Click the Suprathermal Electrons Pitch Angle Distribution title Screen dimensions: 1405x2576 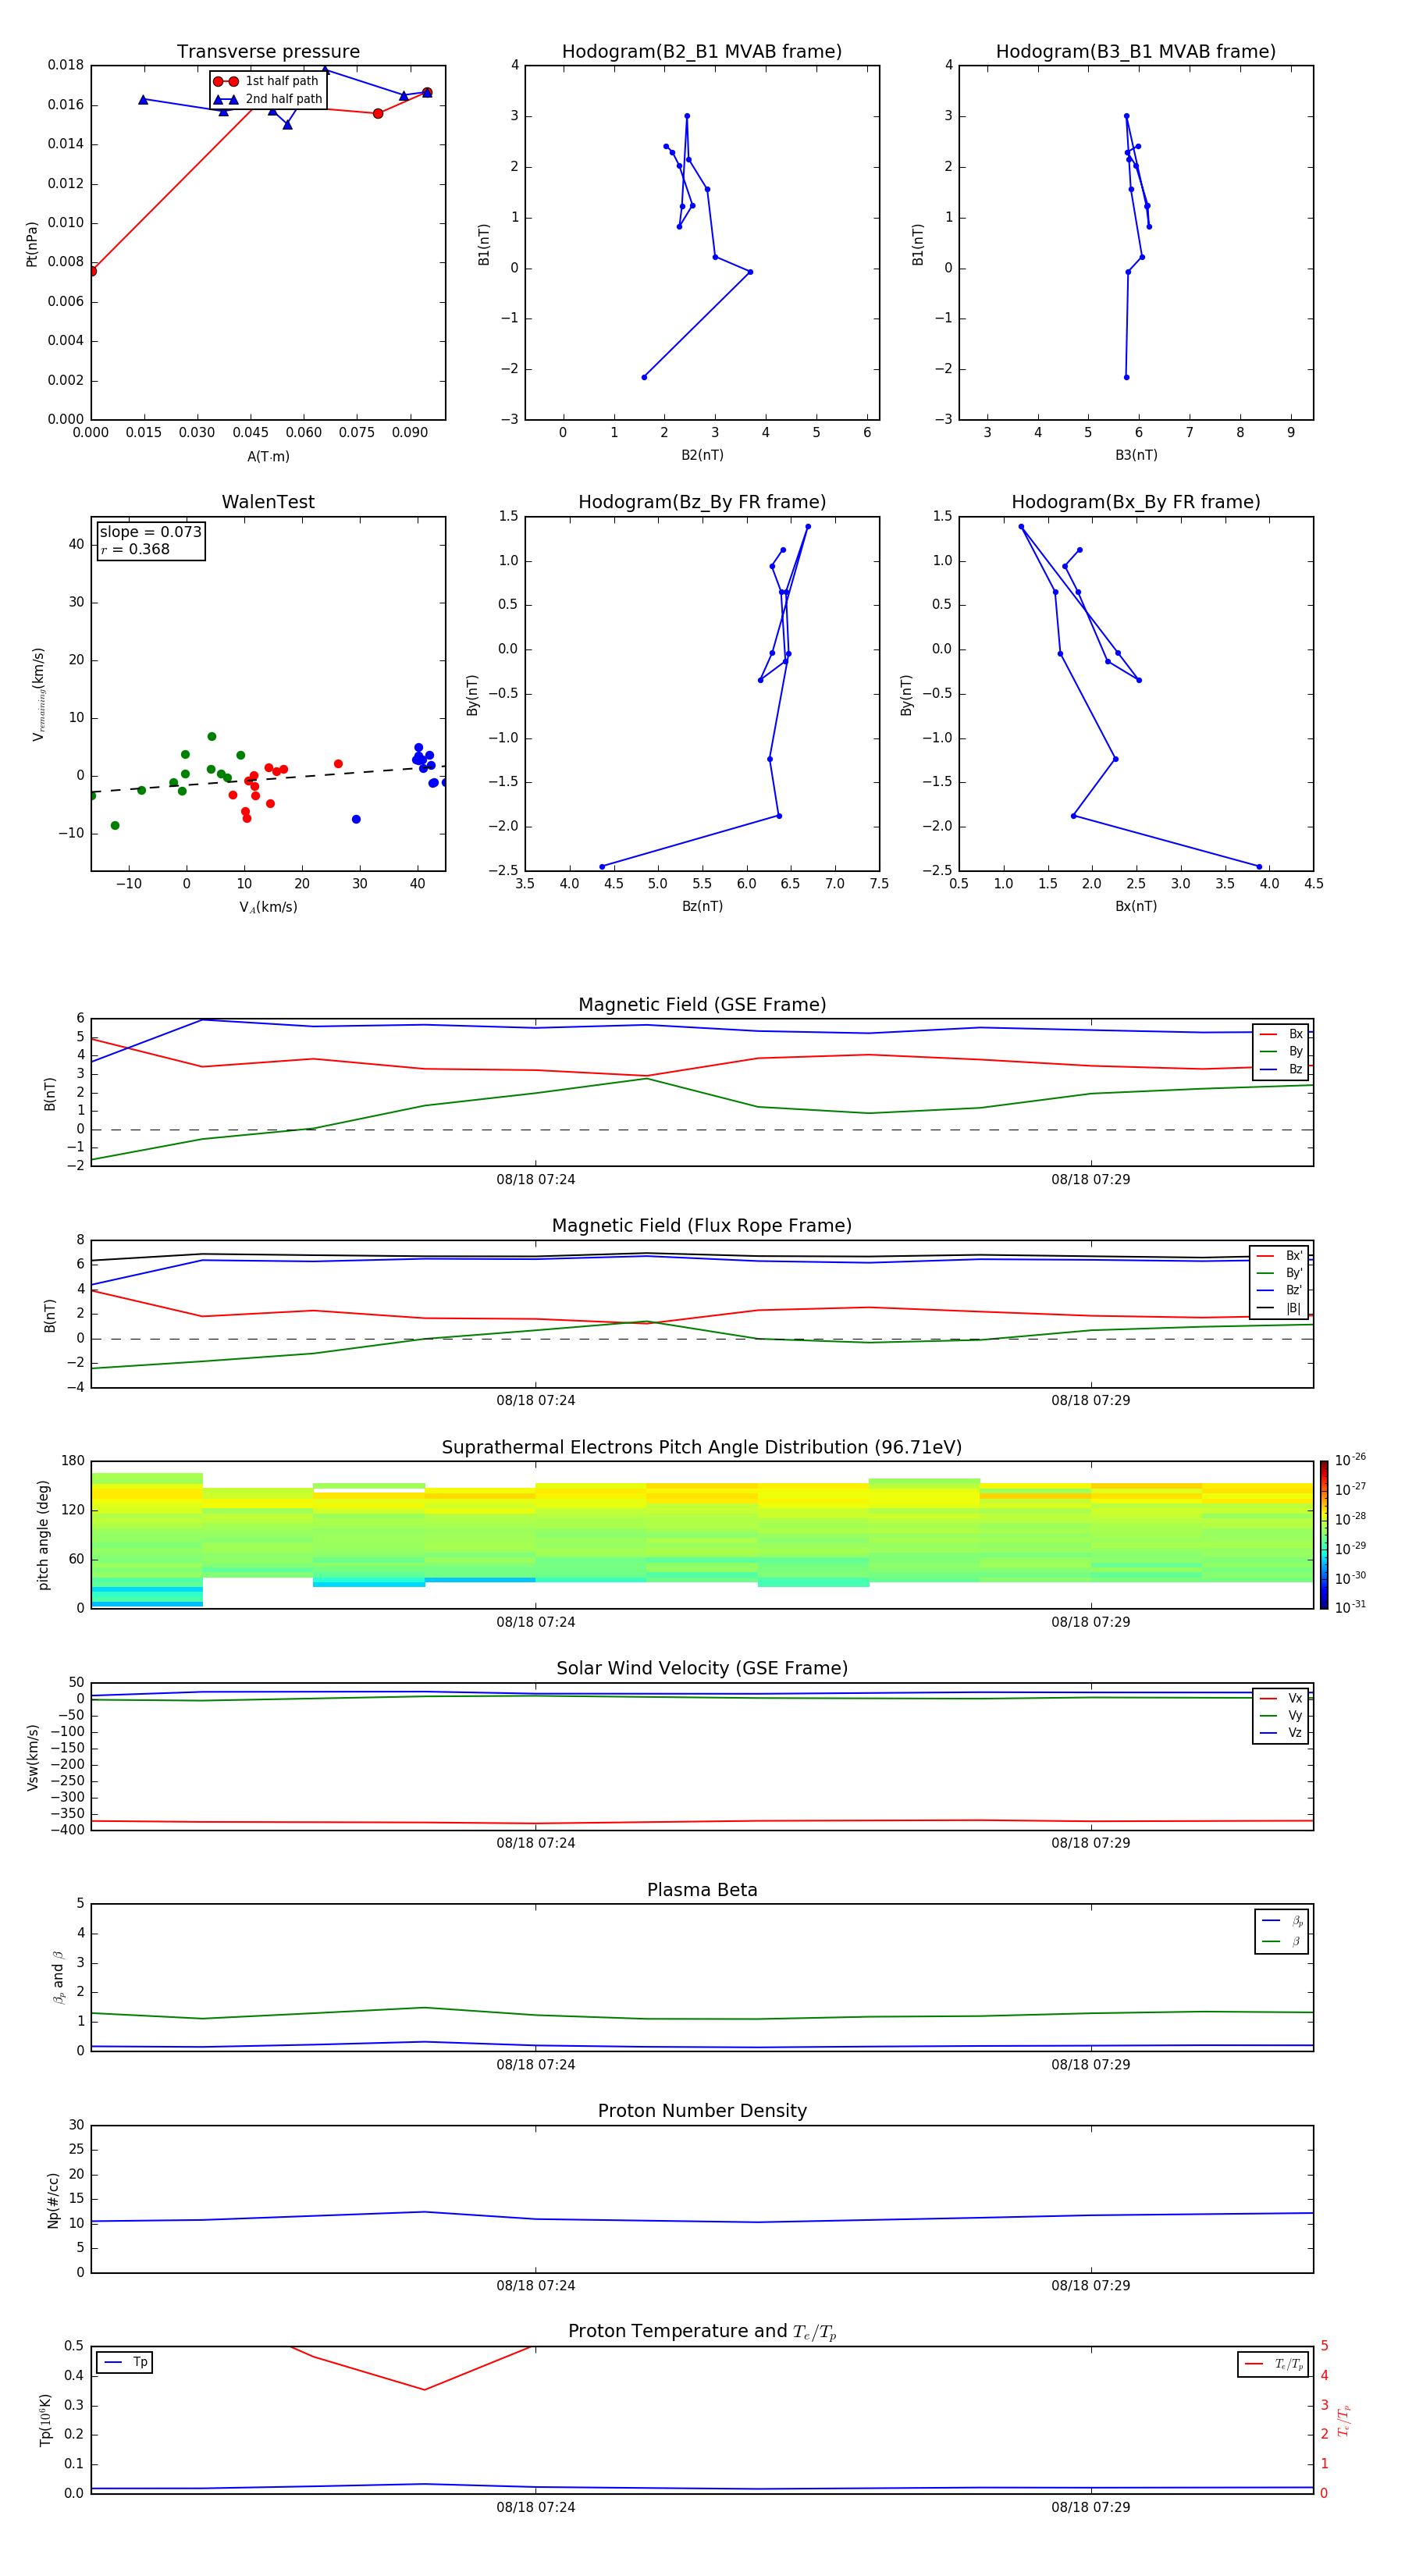coord(702,1448)
